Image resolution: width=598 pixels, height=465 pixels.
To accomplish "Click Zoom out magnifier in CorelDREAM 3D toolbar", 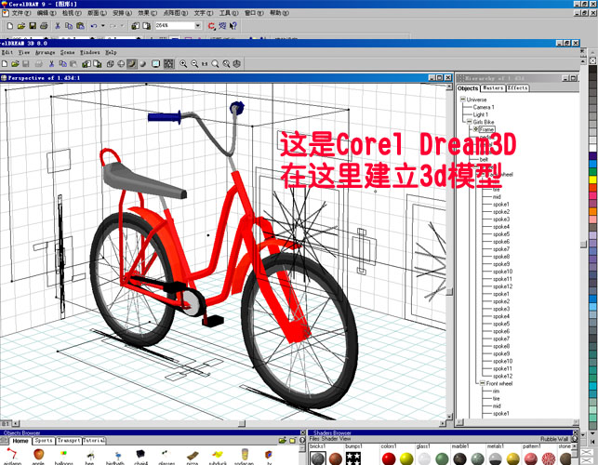I will 194,64.
